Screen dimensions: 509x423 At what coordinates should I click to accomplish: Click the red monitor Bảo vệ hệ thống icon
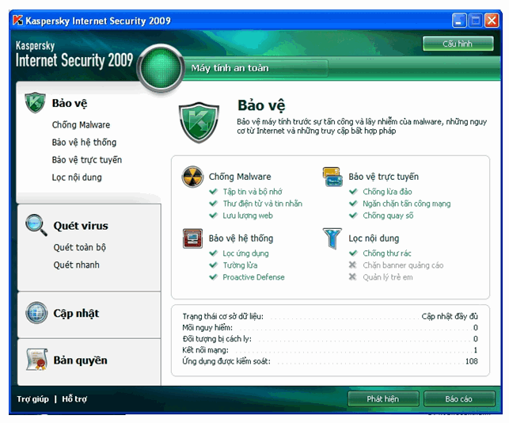192,238
